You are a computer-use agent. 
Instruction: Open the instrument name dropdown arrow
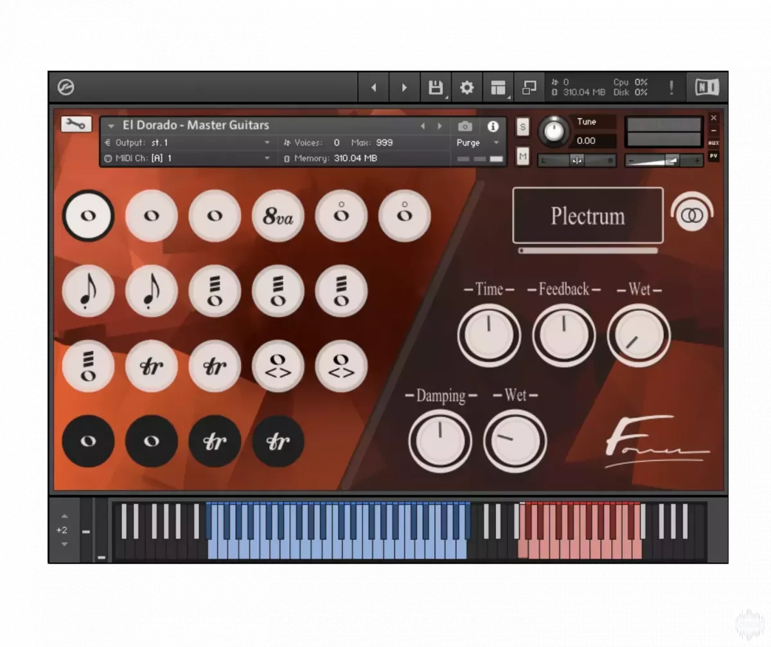(x=111, y=126)
